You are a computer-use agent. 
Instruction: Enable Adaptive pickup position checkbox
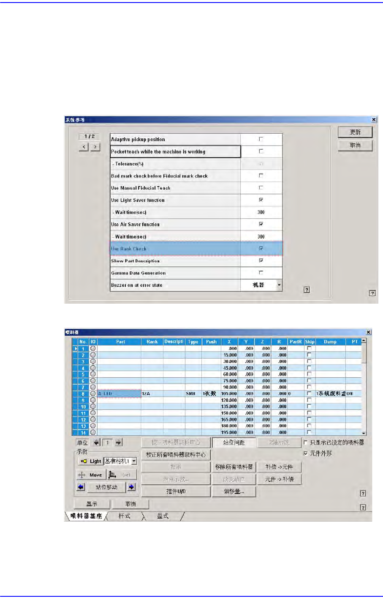tap(261, 139)
